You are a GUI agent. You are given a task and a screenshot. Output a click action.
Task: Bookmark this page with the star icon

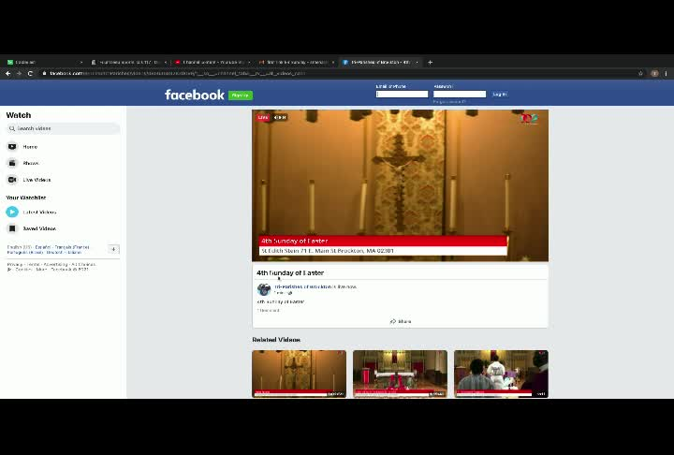[x=640, y=74]
